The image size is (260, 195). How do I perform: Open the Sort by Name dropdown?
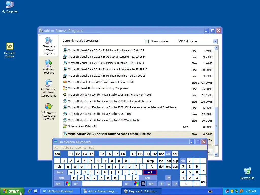(x=215, y=41)
